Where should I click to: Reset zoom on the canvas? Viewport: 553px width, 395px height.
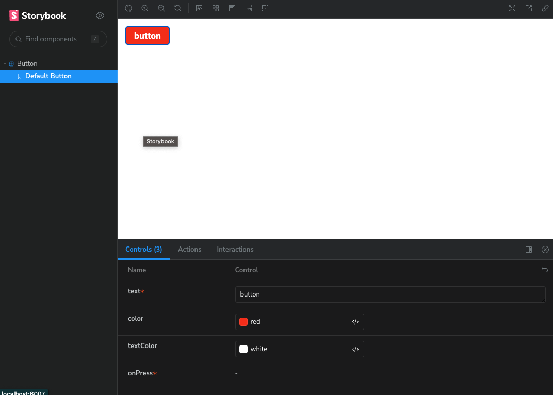pyautogui.click(x=178, y=8)
